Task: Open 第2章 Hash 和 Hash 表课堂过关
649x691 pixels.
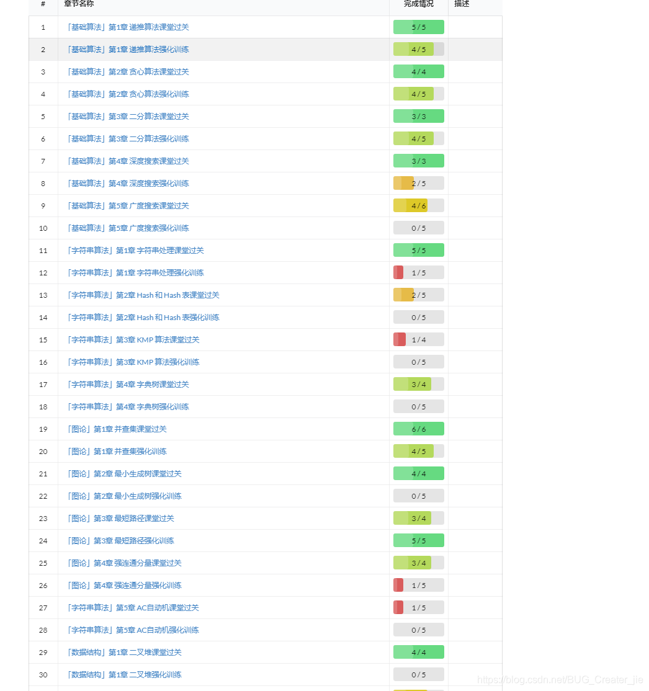Action: point(143,295)
